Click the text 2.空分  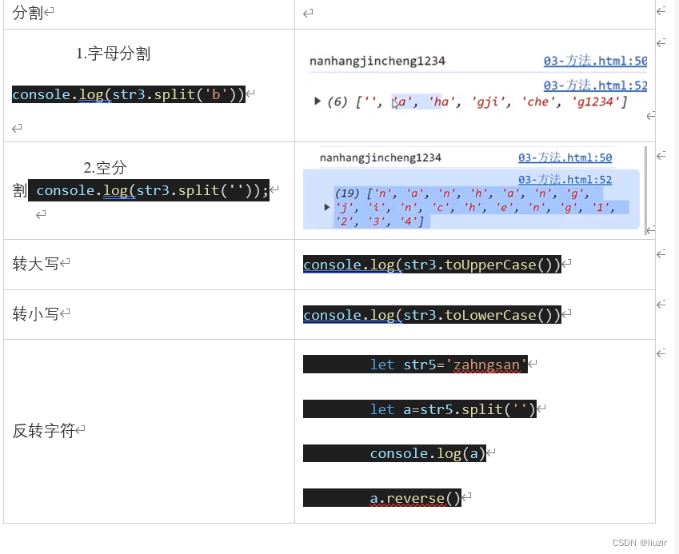coord(106,168)
